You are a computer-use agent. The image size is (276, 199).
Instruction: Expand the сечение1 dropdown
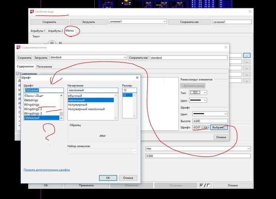(x=164, y=22)
